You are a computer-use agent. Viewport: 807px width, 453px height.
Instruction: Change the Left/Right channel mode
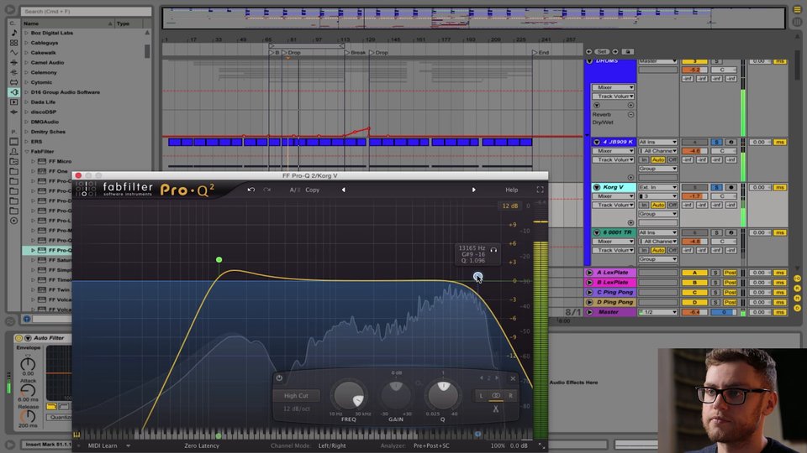[332, 445]
